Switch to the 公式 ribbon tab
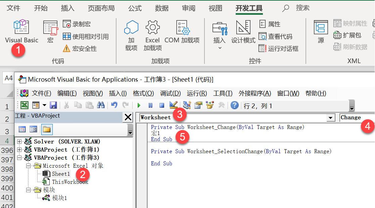 [135, 8]
